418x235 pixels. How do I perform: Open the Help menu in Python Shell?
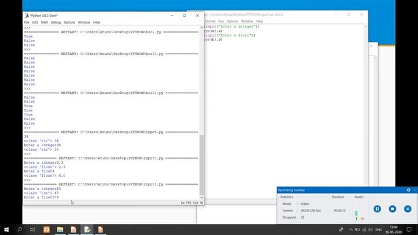click(x=97, y=22)
